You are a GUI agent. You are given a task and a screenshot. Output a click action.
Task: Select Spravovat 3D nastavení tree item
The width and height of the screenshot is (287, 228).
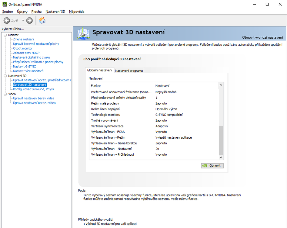pyautogui.click(x=30, y=85)
